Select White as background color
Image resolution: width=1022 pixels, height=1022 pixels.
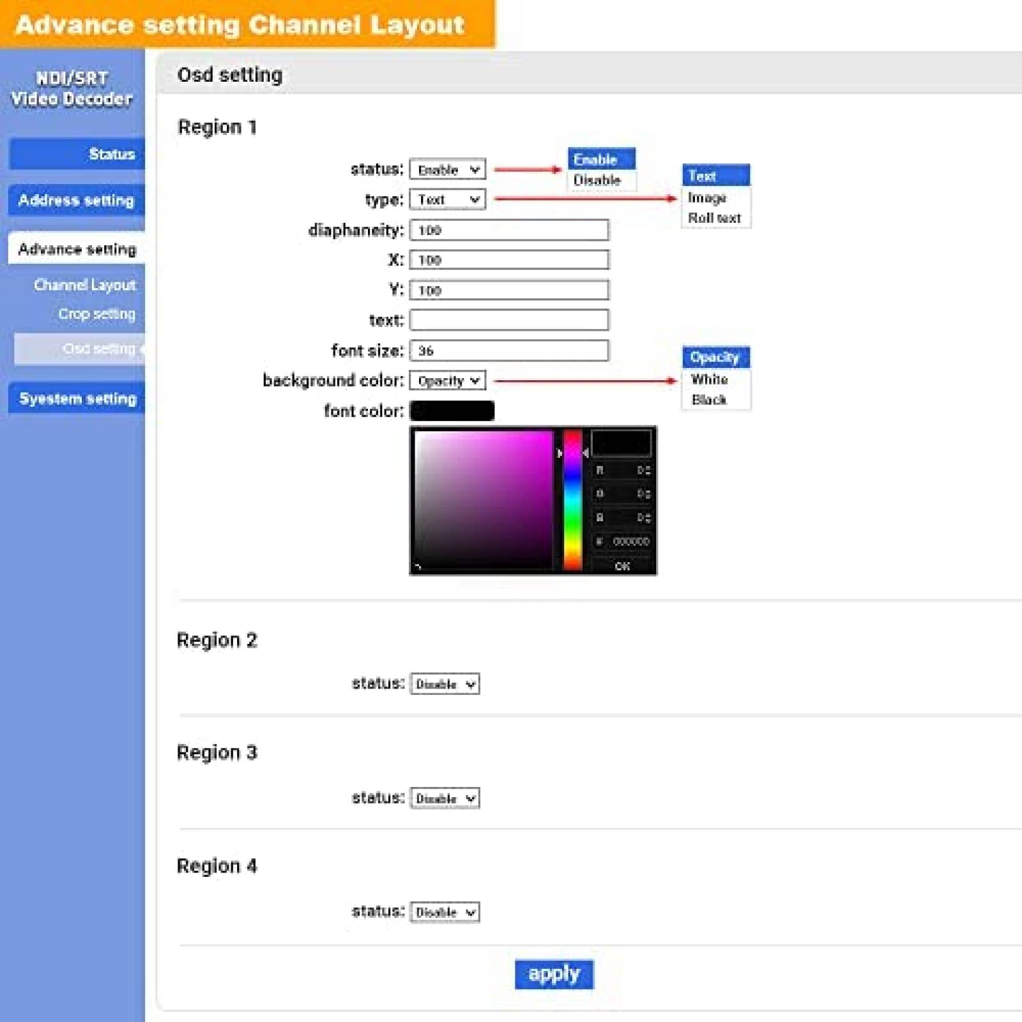coord(708,380)
